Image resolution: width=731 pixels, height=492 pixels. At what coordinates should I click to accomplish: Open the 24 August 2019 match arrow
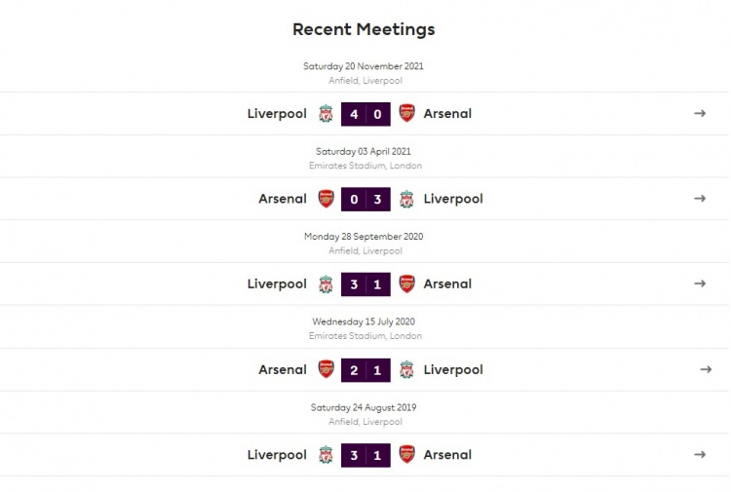699,455
